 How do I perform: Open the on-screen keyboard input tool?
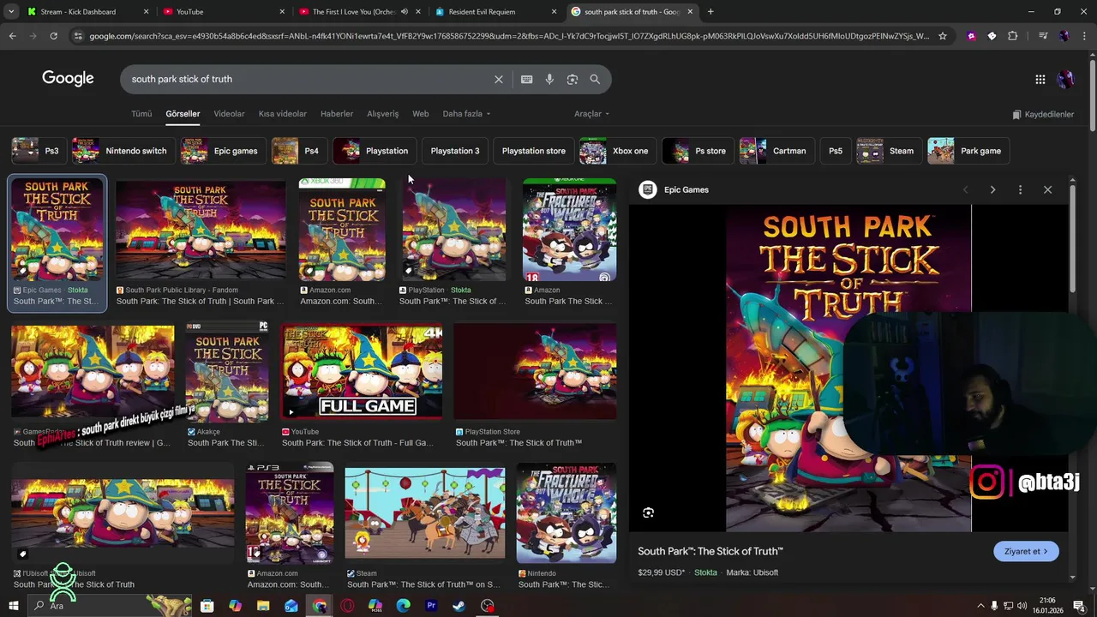tap(527, 79)
